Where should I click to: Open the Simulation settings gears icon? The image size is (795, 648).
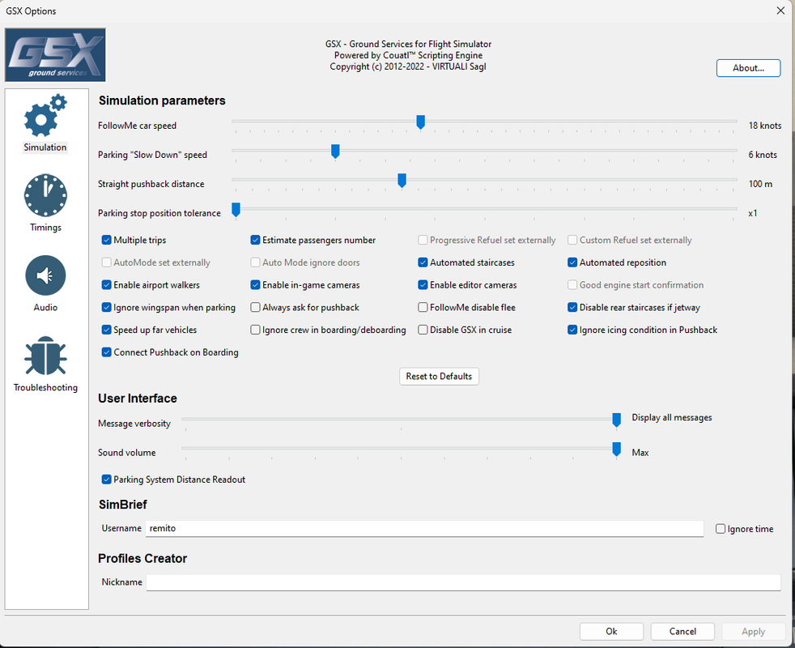pos(45,115)
